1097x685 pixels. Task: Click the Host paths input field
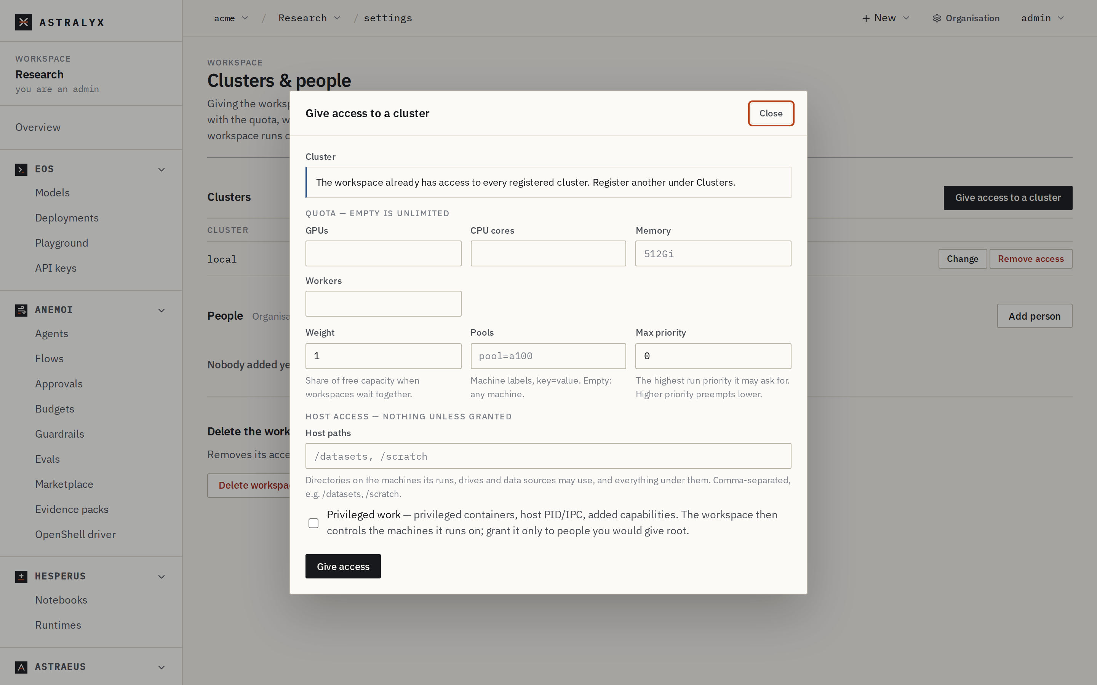[x=548, y=456]
